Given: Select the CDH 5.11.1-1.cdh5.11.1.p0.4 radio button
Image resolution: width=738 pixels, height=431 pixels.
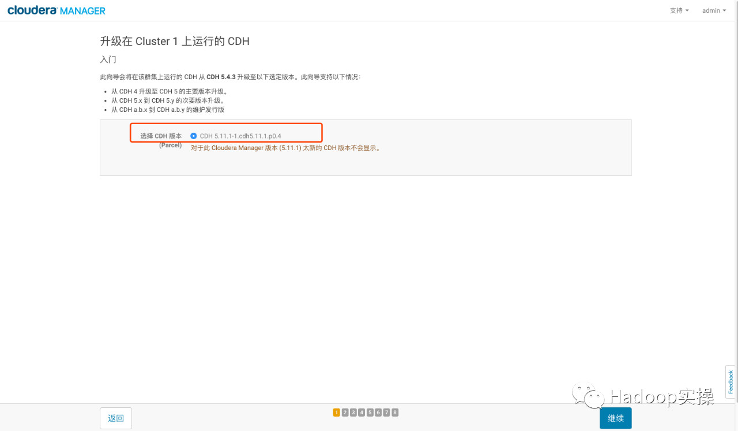Looking at the screenshot, I should (194, 136).
